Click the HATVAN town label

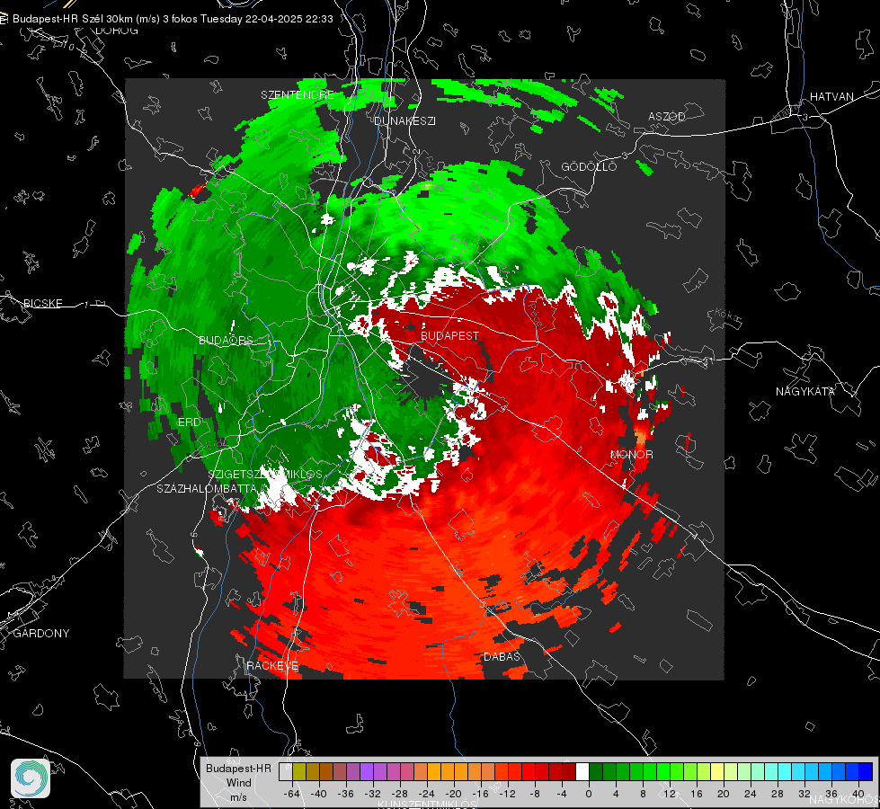tap(831, 96)
